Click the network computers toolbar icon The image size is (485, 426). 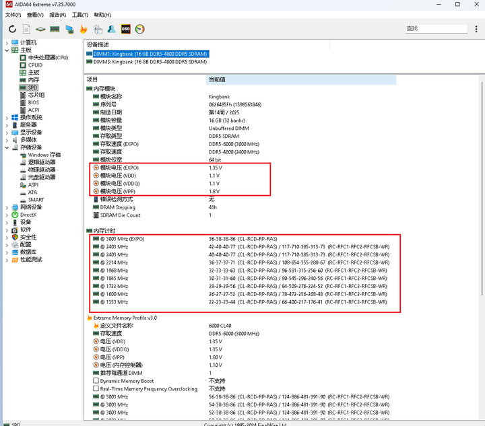pyautogui.click(x=69, y=30)
